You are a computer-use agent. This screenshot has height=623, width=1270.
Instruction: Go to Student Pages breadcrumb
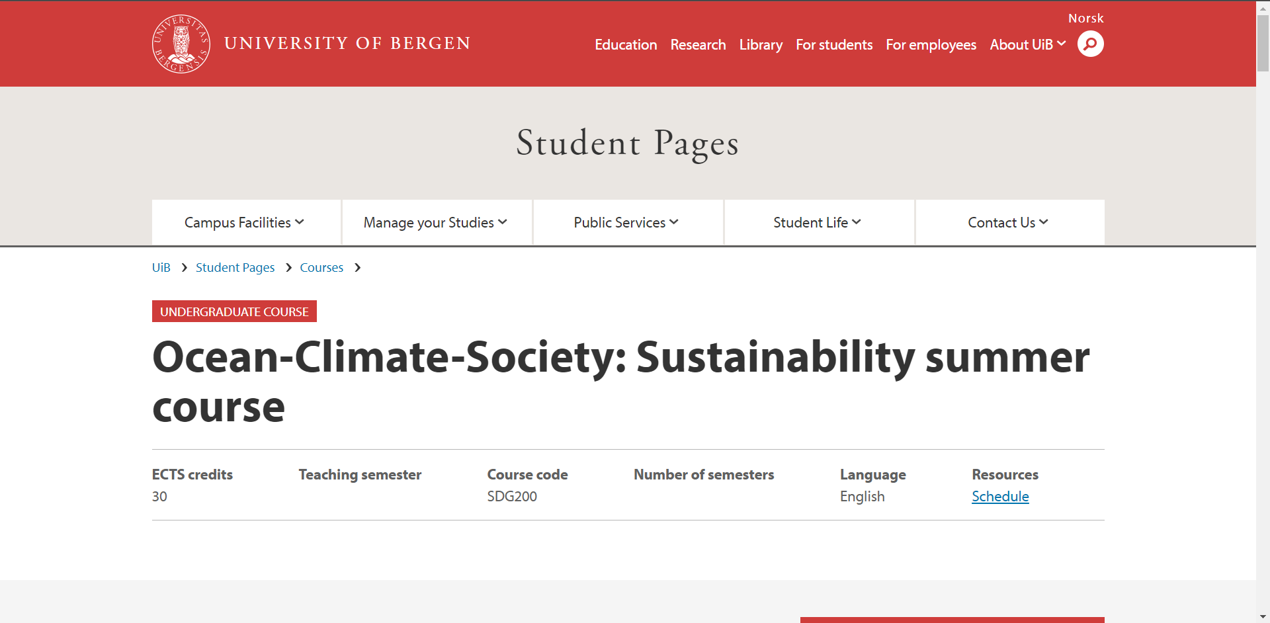coord(235,268)
